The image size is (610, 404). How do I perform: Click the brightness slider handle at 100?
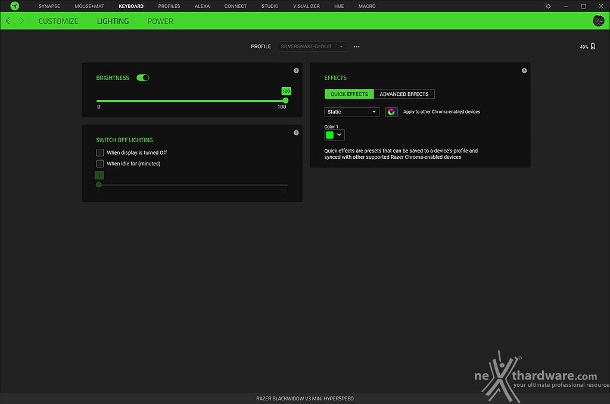tap(285, 101)
